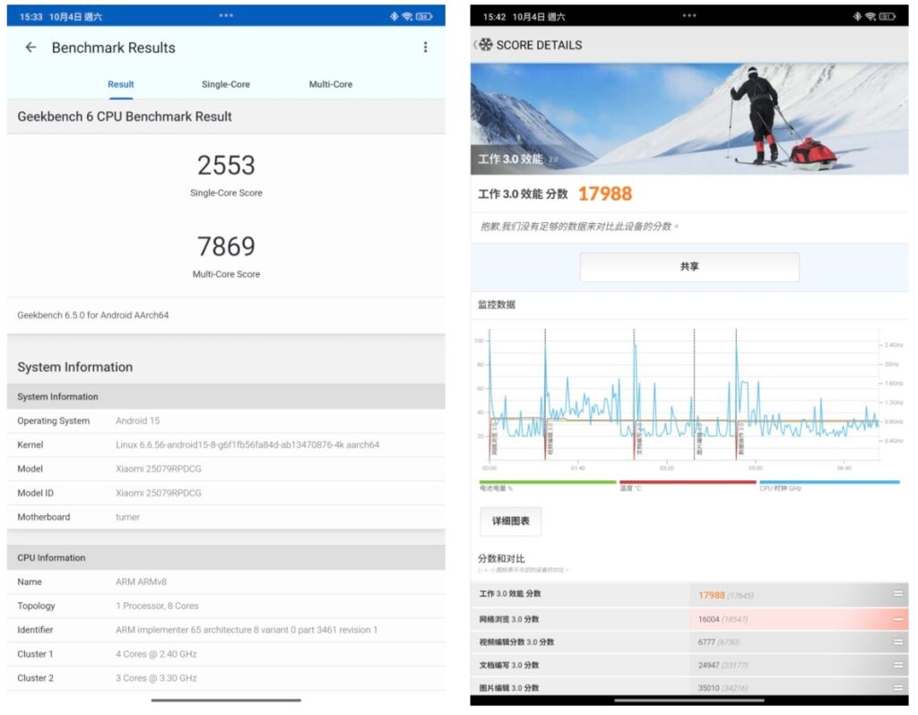Open the three-dot overflow menu in Geekbench
918x715 pixels.
click(x=425, y=47)
